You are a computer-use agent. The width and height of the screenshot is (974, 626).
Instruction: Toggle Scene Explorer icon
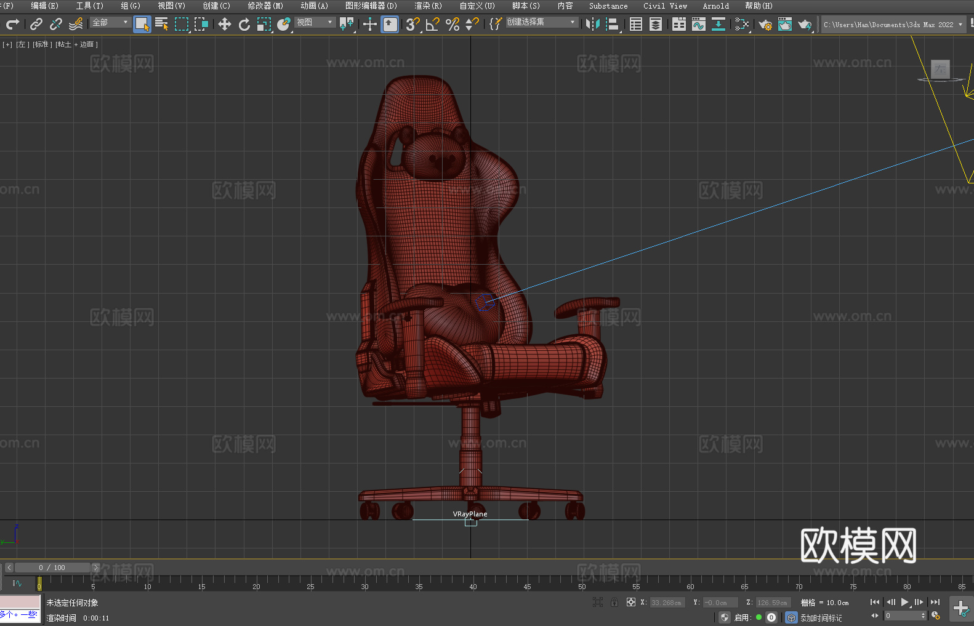coord(636,24)
